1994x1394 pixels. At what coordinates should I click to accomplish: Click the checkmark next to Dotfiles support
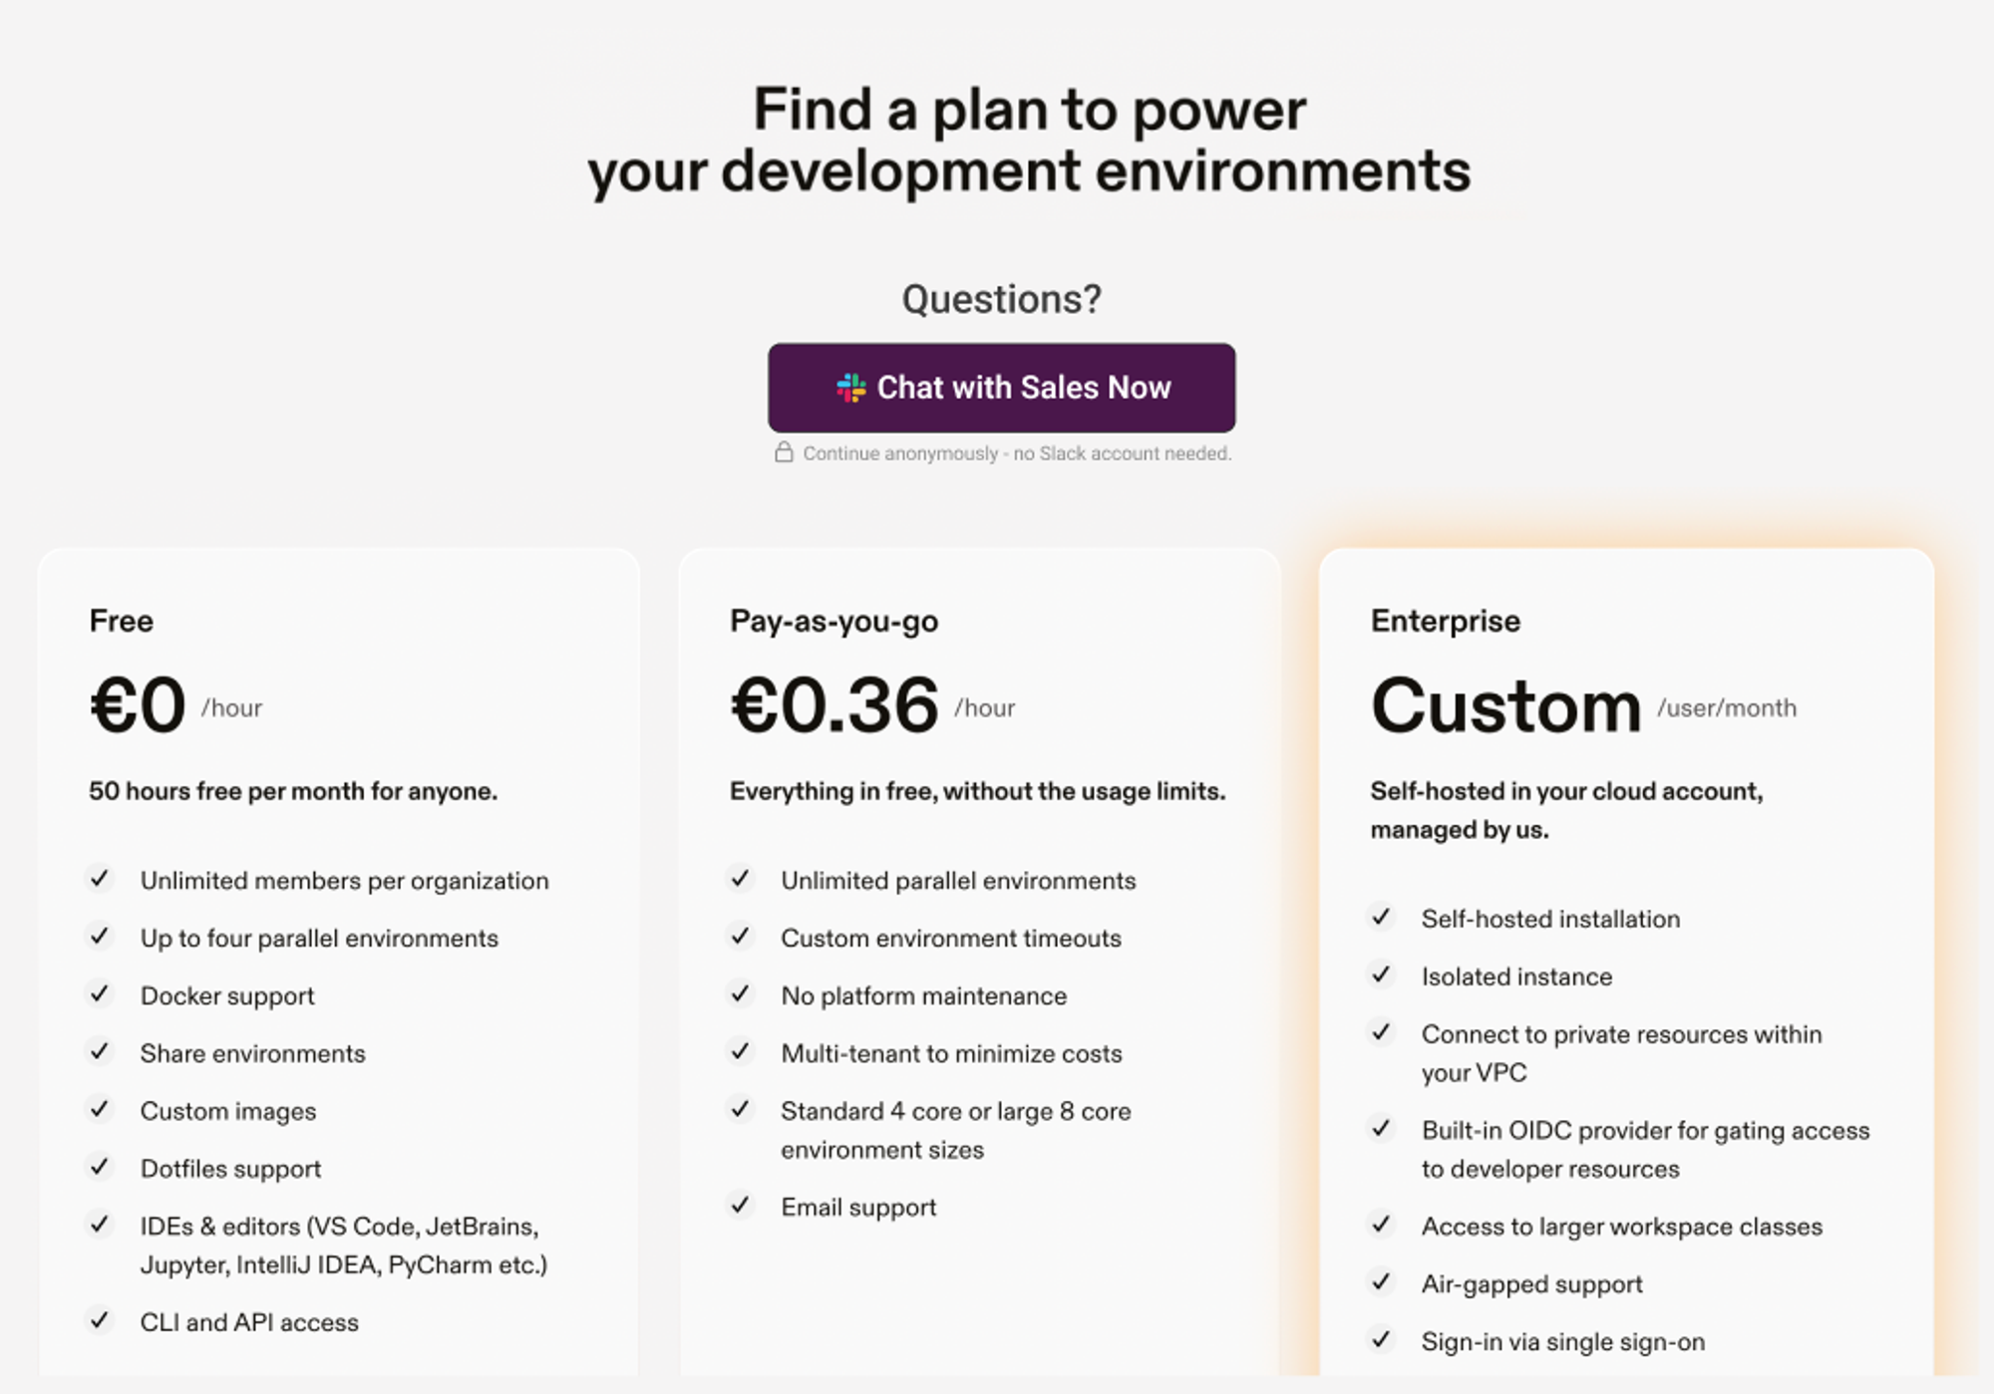[100, 1167]
